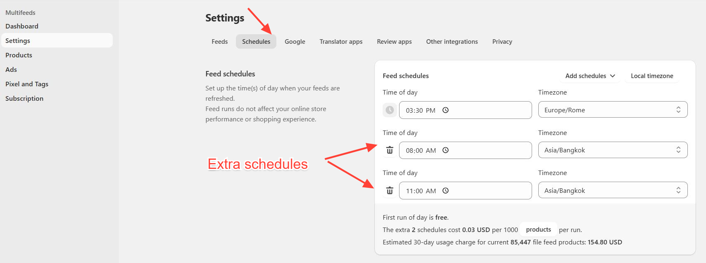This screenshot has height=263, width=706.
Task: Switch to the Google tab
Action: coord(295,42)
